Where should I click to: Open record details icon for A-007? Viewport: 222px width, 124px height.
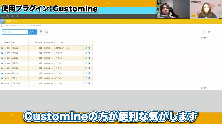2,53
